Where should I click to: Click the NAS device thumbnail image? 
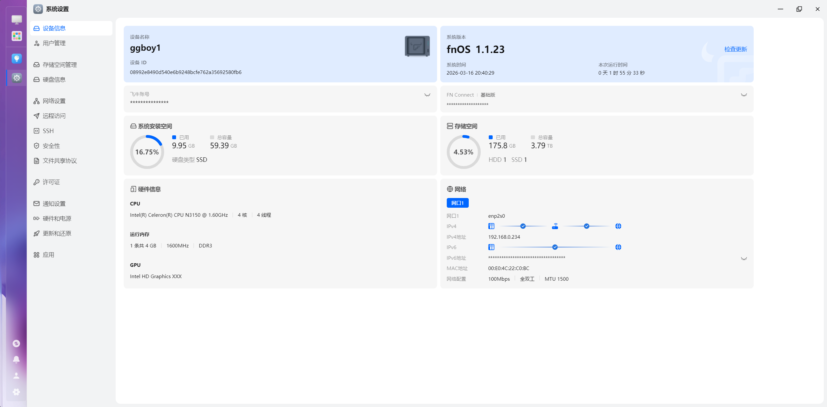click(x=417, y=46)
